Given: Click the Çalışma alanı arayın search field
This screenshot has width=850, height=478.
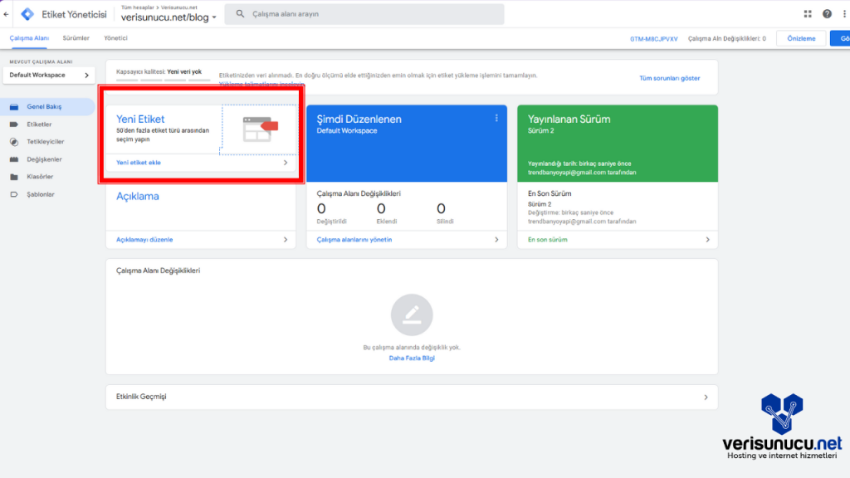Looking at the screenshot, I should pos(364,14).
